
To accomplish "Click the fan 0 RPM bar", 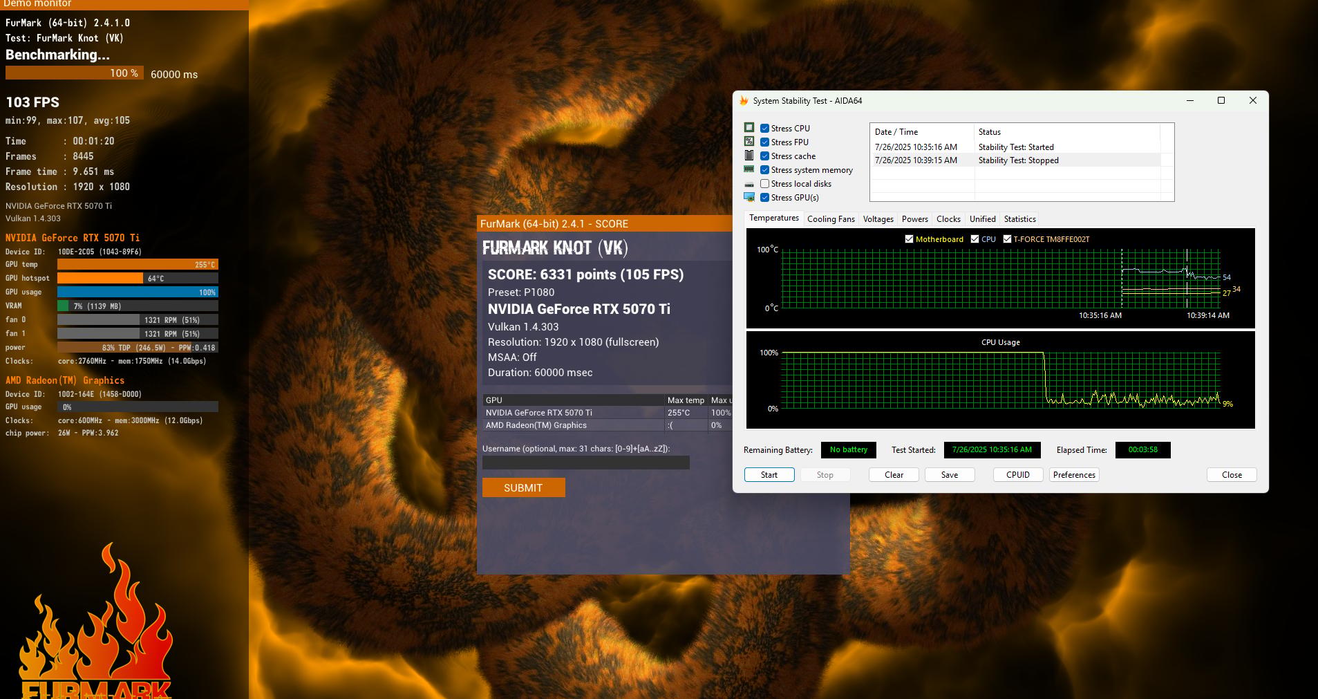I will coord(138,319).
